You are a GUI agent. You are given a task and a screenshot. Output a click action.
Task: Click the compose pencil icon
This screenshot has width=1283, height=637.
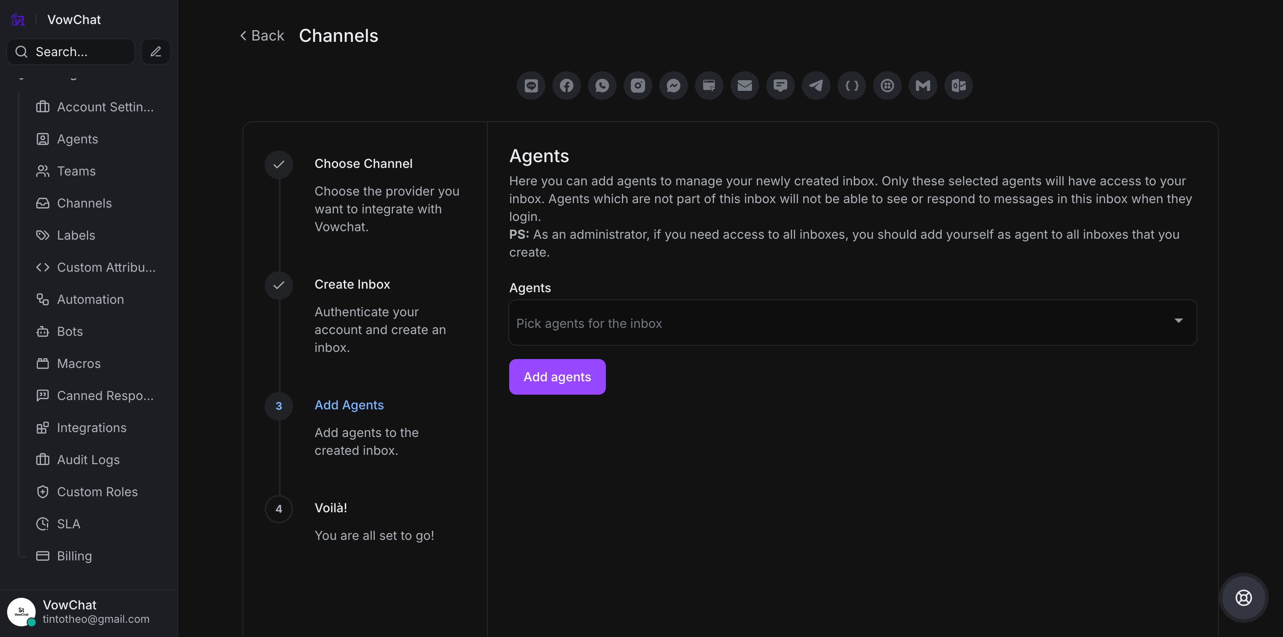point(156,52)
